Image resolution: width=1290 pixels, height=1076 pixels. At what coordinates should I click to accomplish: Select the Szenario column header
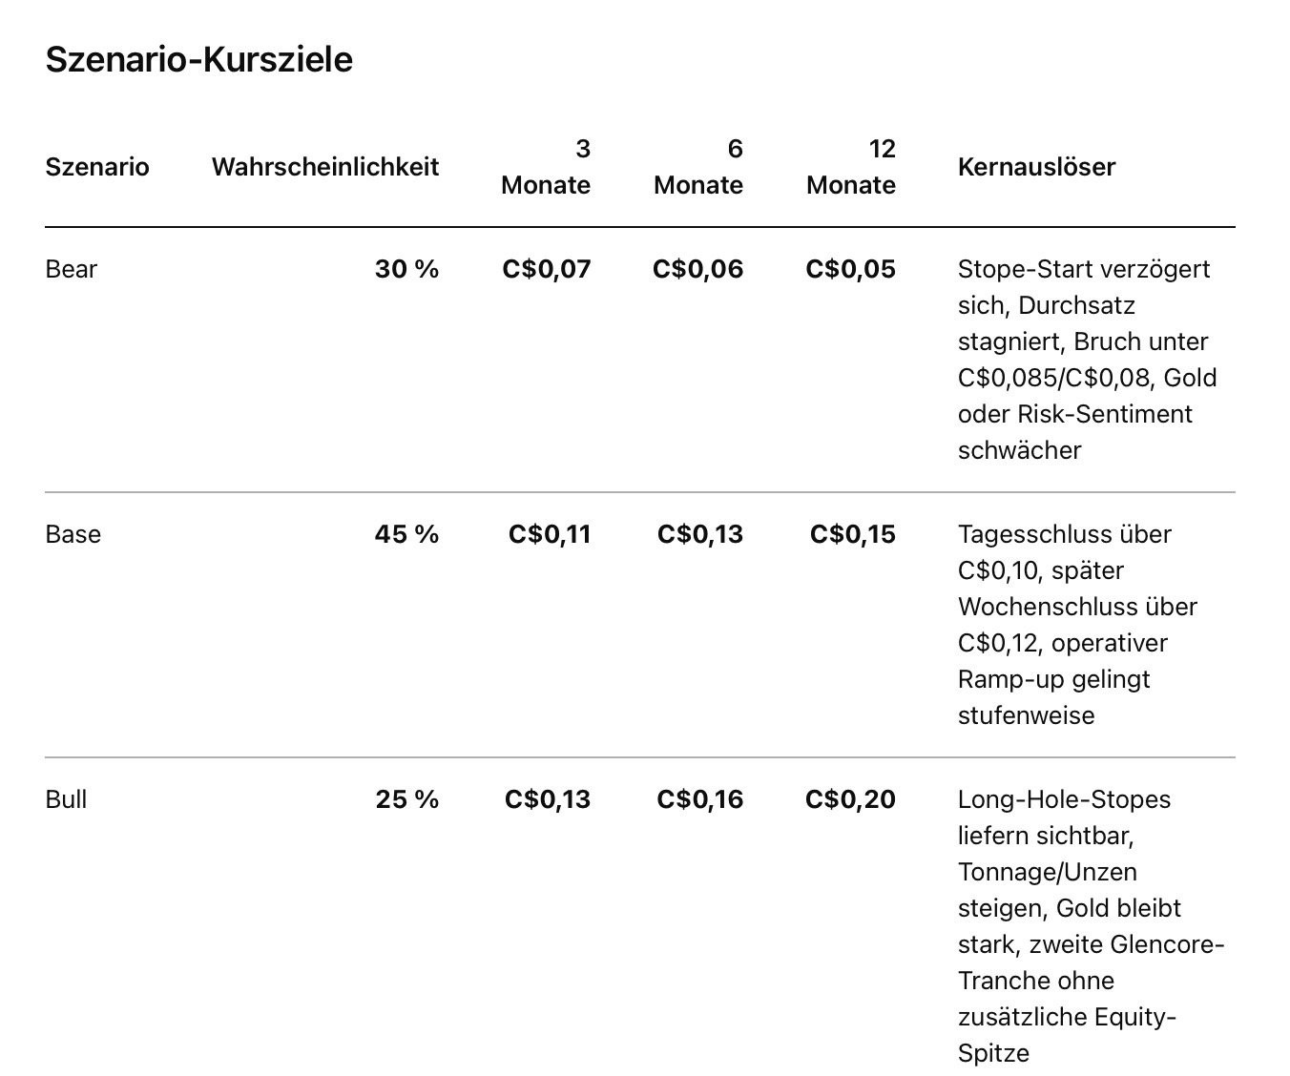point(97,167)
